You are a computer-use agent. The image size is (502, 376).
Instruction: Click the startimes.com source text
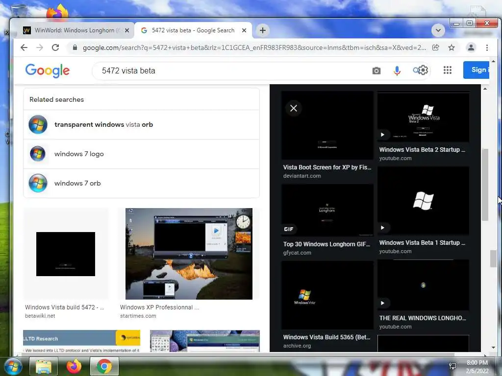(138, 316)
